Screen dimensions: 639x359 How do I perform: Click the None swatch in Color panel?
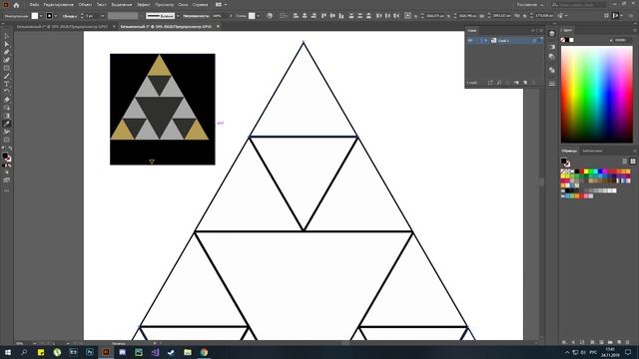[563, 40]
